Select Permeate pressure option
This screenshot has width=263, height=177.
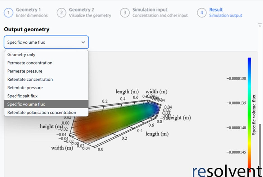point(25,71)
